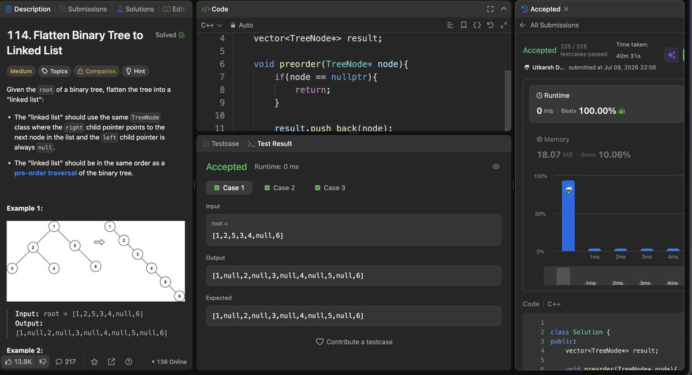Screen dimensions: 692x375
Task: Collapse the Code panel with chevron up
Action: [x=503, y=9]
